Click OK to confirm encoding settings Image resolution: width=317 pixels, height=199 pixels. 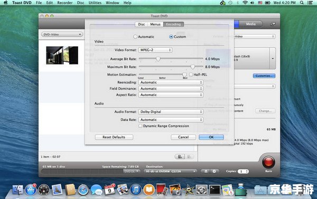(x=211, y=137)
